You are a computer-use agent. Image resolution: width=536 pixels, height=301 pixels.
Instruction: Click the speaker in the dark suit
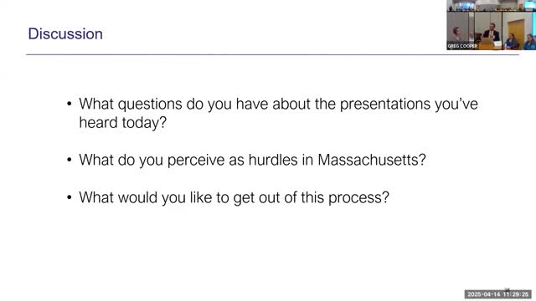(x=491, y=33)
